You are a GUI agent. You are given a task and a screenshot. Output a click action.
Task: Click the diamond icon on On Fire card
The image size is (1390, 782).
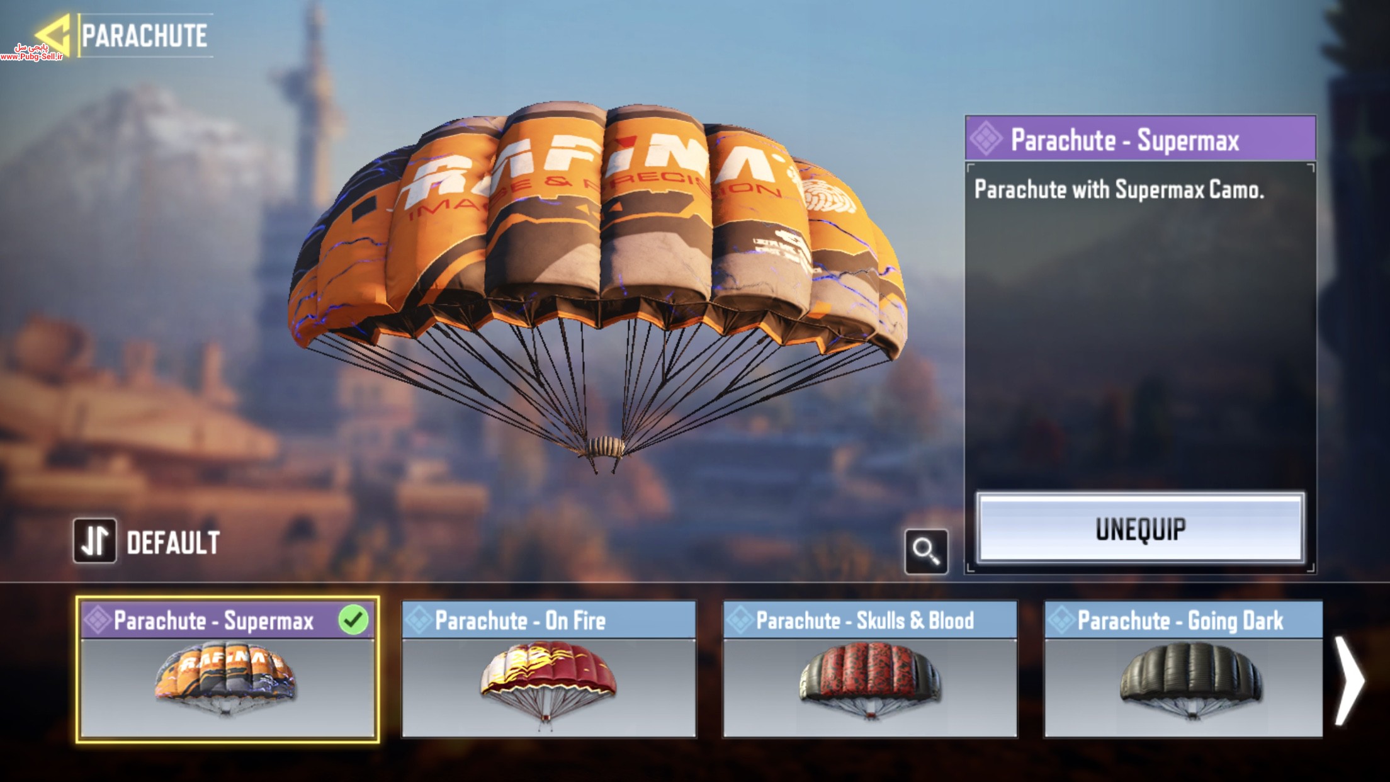[419, 620]
